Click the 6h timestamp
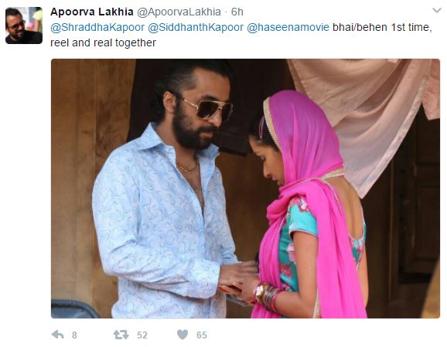 point(237,12)
